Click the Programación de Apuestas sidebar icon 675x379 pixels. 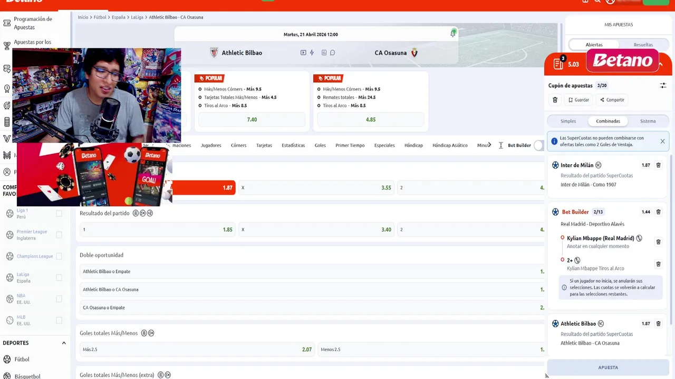(7, 23)
